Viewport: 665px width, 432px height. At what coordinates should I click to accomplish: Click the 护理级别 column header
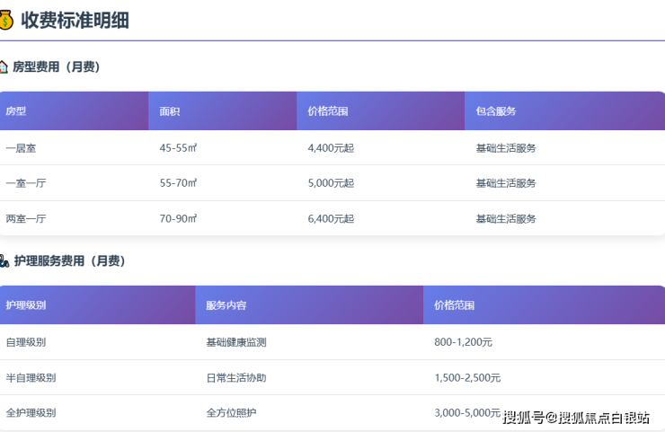pos(26,305)
